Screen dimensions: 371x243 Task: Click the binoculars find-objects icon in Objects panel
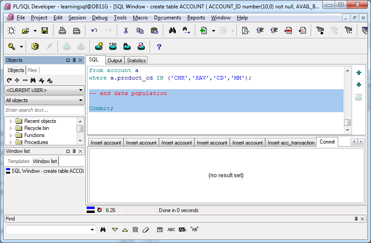[33, 80]
